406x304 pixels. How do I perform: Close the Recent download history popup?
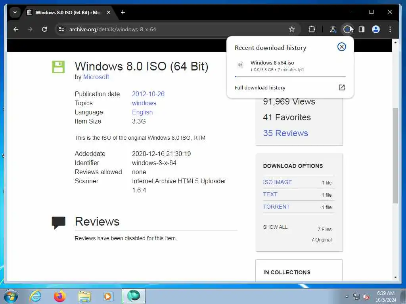[341, 47]
